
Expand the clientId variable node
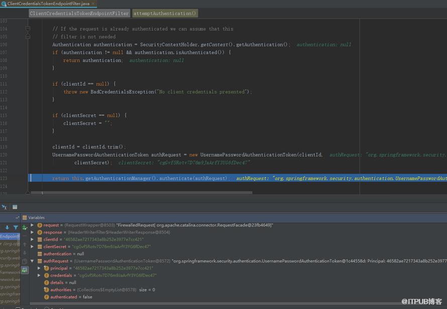[33, 239]
